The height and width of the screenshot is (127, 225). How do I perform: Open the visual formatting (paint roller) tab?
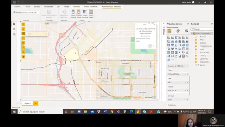tap(178, 31)
